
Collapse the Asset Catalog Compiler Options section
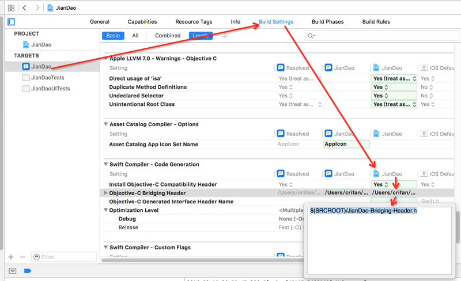pyautogui.click(x=106, y=124)
